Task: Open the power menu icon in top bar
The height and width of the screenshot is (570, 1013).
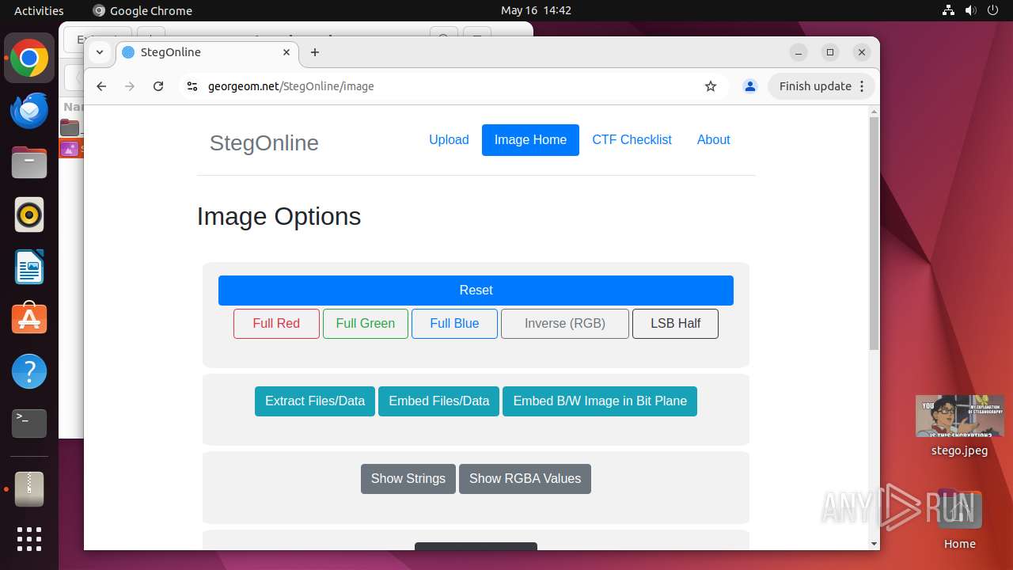Action: [993, 10]
